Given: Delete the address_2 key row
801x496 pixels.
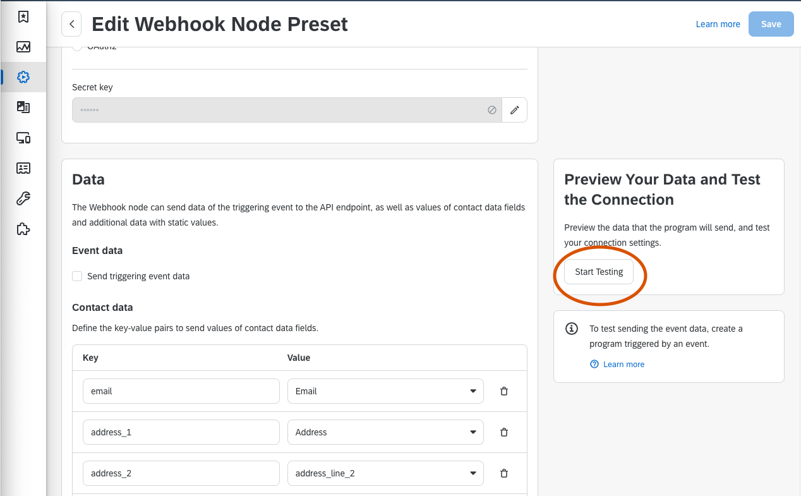Looking at the screenshot, I should pyautogui.click(x=504, y=473).
